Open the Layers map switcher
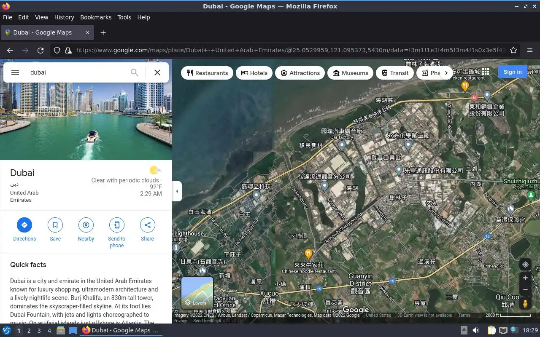The image size is (540, 337). tap(197, 293)
